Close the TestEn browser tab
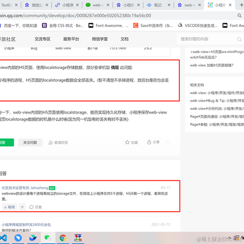244x244 pixels. pyautogui.click(x=16, y=5)
